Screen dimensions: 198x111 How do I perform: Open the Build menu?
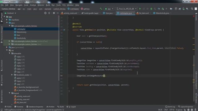point(48,5)
